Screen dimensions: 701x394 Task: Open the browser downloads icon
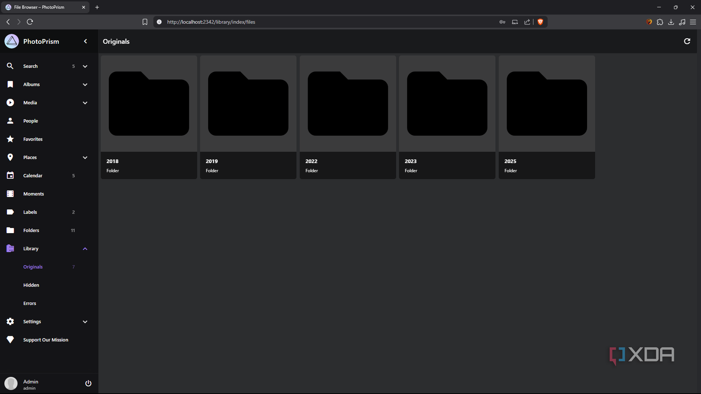671,22
